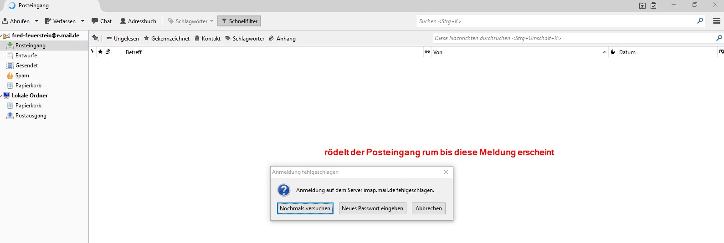
Task: Click the junk-status flame column header
Action: tap(613, 52)
